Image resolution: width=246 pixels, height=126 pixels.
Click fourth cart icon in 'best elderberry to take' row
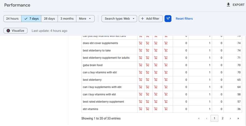tap(166, 51)
